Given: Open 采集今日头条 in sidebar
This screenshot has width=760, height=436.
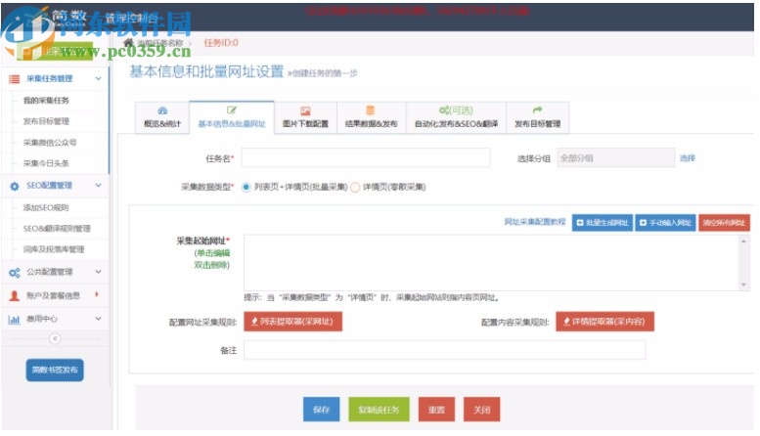Looking at the screenshot, I should (47, 163).
